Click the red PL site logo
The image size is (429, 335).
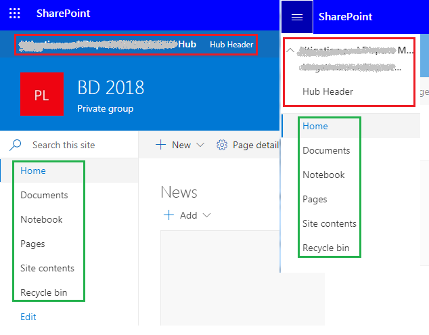tap(42, 94)
